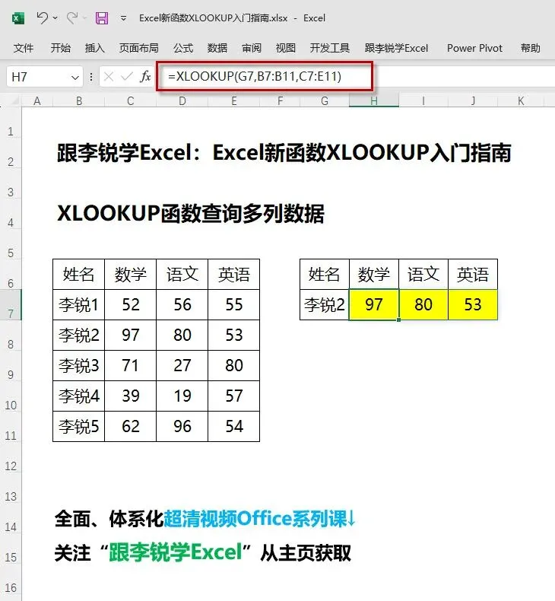Screen dimensions: 555x601
Task: Click the green 跟李锐学Excel text
Action: click(176, 552)
